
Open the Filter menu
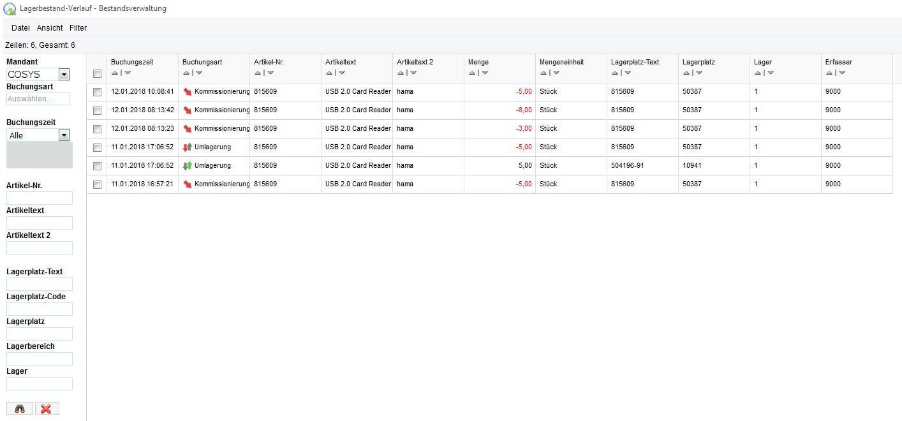[x=78, y=28]
